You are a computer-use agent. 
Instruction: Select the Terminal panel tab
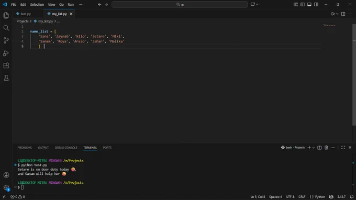tap(90, 148)
